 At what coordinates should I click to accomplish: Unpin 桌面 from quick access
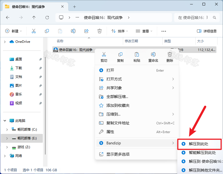coord(41,59)
